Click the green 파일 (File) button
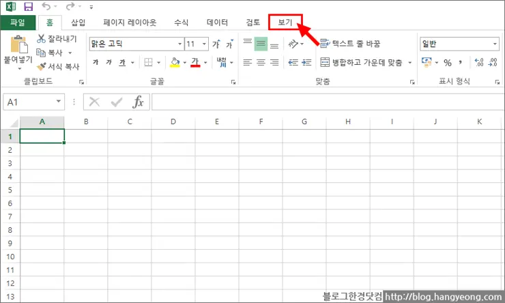Viewport: 505px width, 303px height. (18, 23)
